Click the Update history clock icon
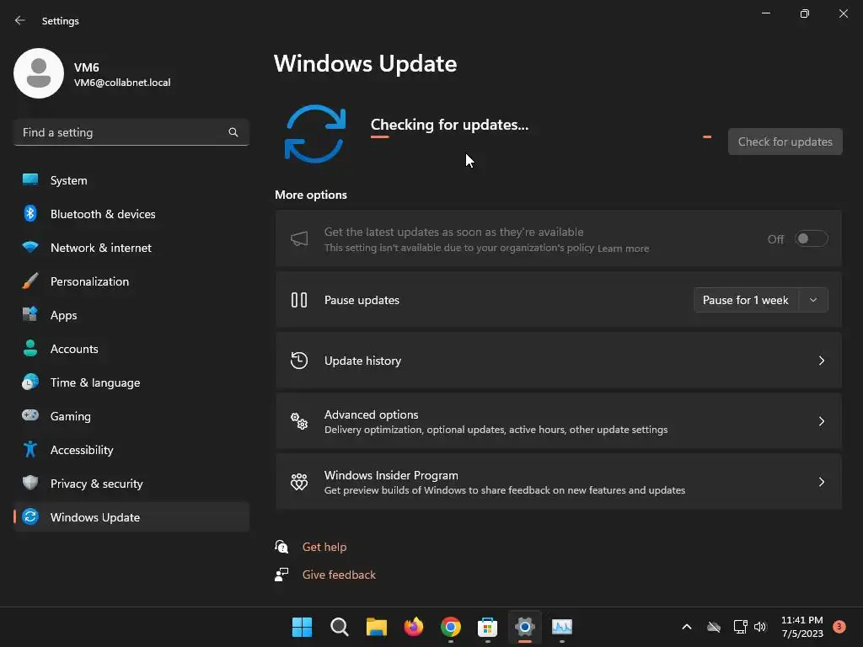The height and width of the screenshot is (647, 863). pos(299,361)
